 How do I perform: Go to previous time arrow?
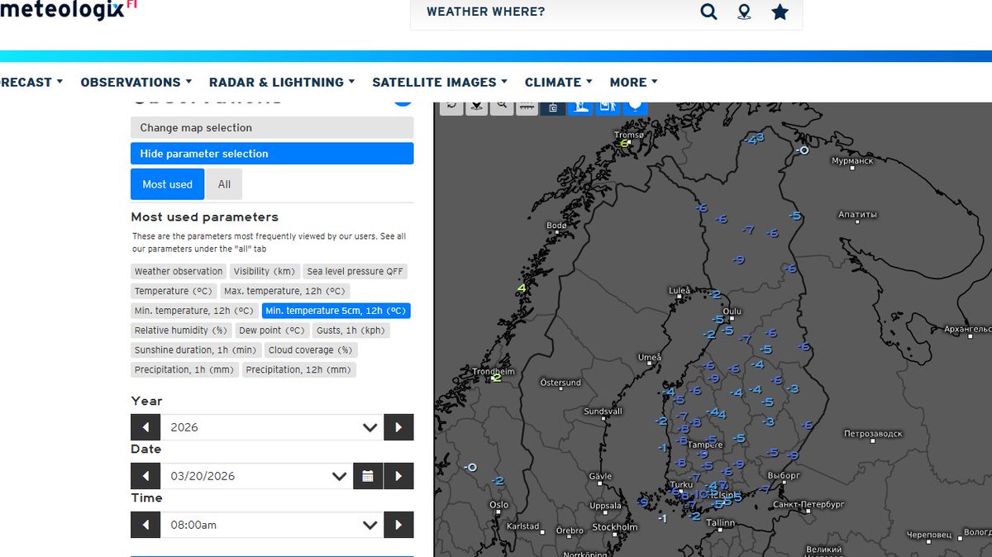(x=145, y=525)
